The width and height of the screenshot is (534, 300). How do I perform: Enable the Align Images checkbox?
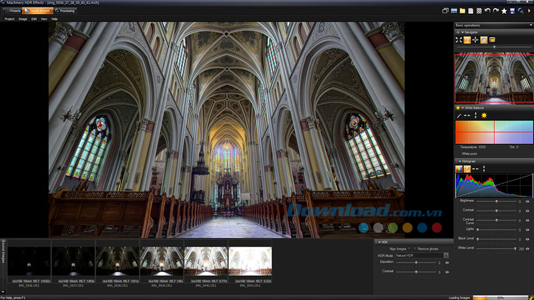(409, 249)
